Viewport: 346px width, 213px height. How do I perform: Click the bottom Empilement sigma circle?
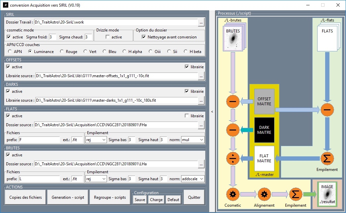click(x=295, y=194)
